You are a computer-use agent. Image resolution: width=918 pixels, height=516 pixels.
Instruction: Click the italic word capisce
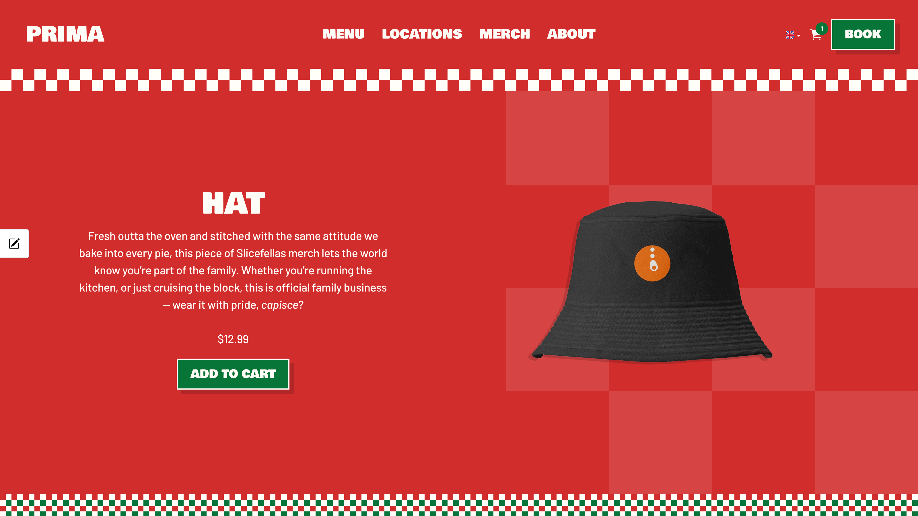(x=279, y=305)
